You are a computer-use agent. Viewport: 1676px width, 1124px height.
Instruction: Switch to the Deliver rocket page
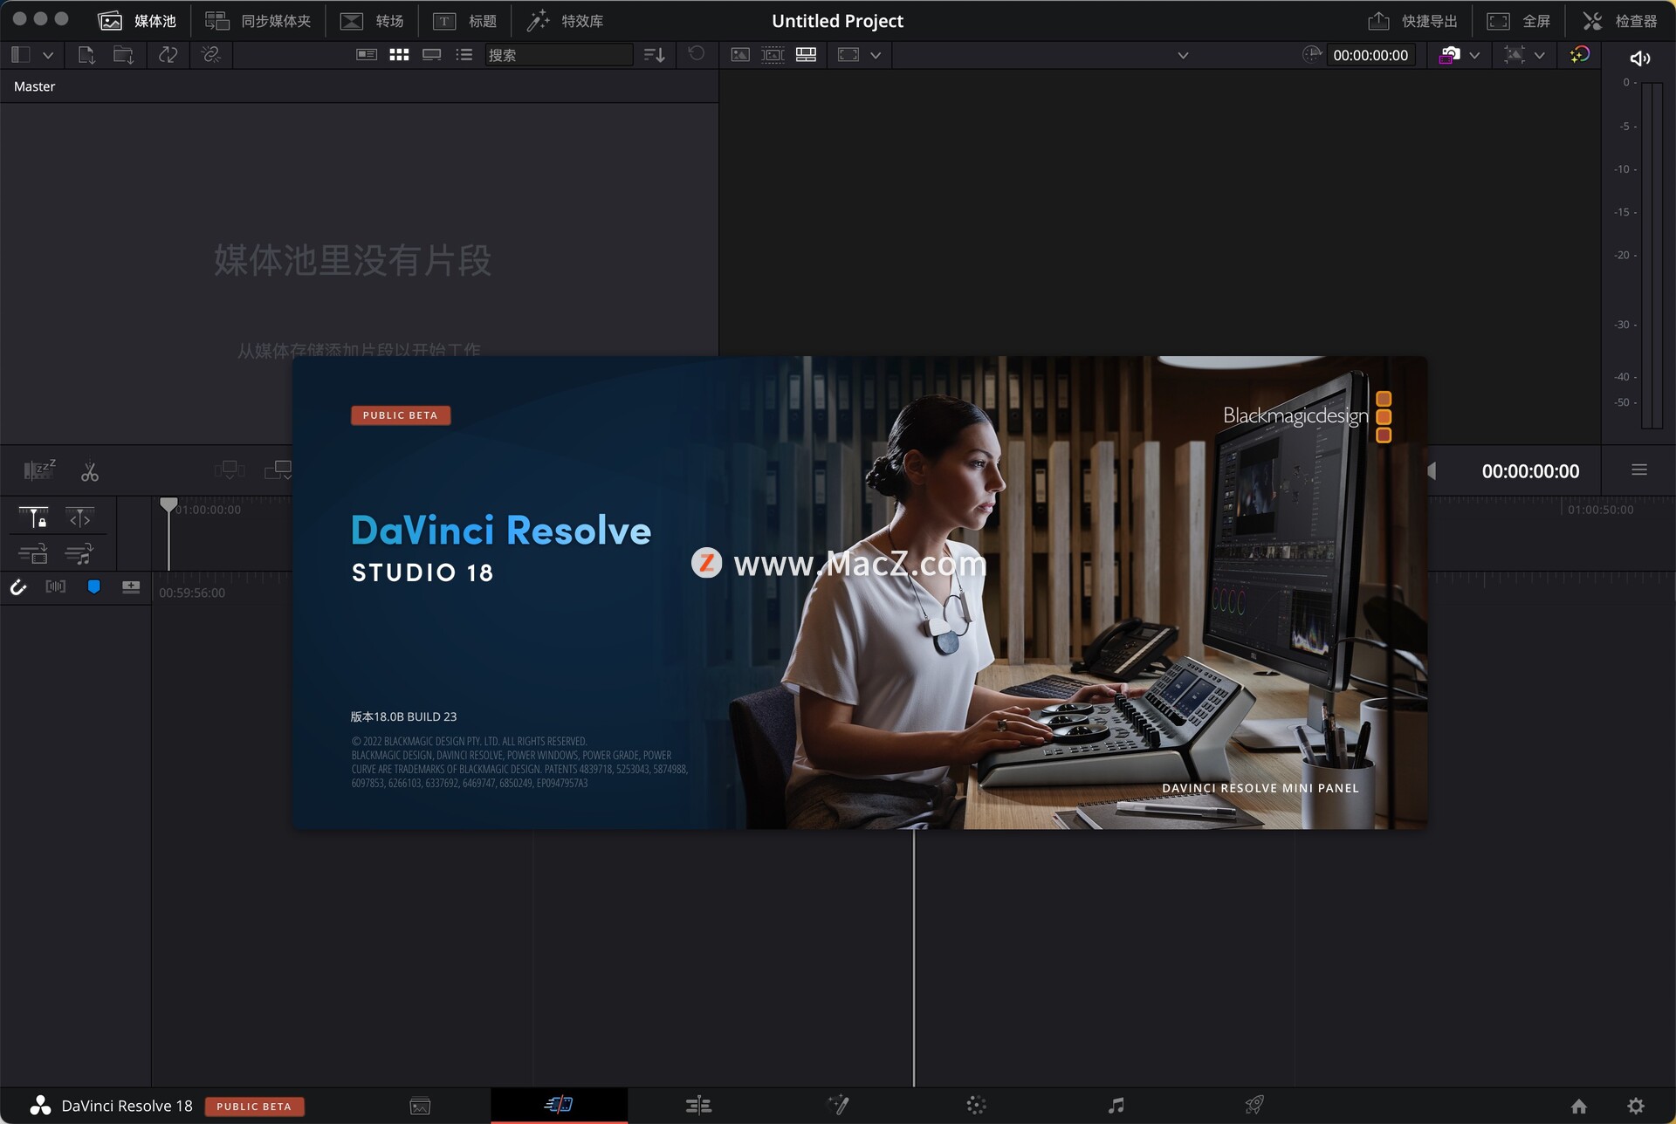click(1254, 1105)
